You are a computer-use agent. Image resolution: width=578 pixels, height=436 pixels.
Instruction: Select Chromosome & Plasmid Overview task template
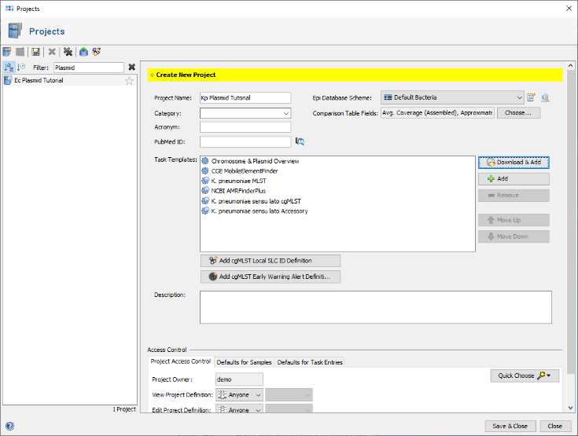click(x=255, y=161)
